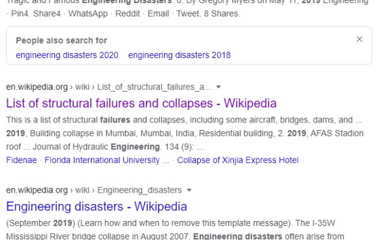Open Florida International University sitelink
The width and height of the screenshot is (379, 240).
point(107,160)
